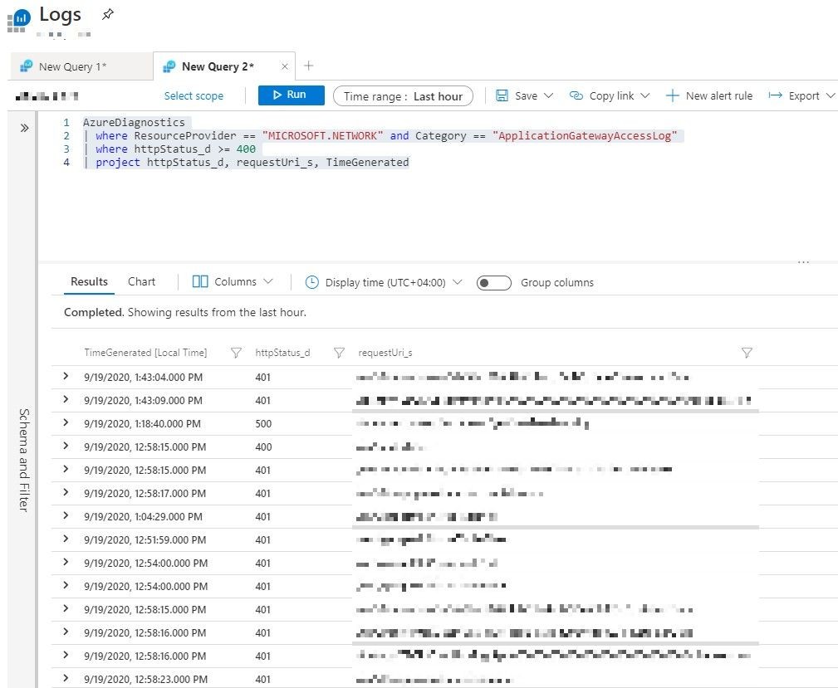Switch to the Chart tab
This screenshot has width=838, height=688.
(x=140, y=281)
